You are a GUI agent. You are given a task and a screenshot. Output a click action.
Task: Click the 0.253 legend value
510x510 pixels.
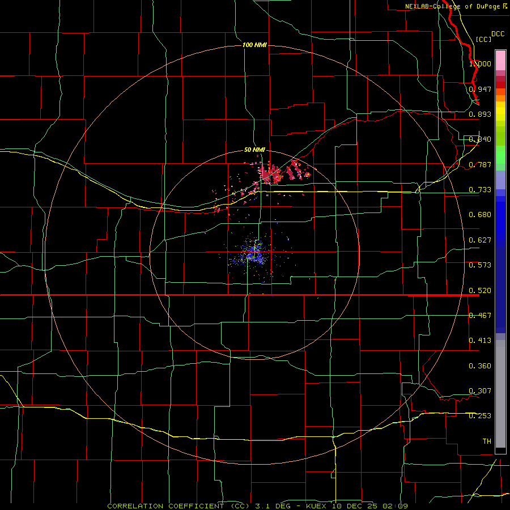click(480, 416)
